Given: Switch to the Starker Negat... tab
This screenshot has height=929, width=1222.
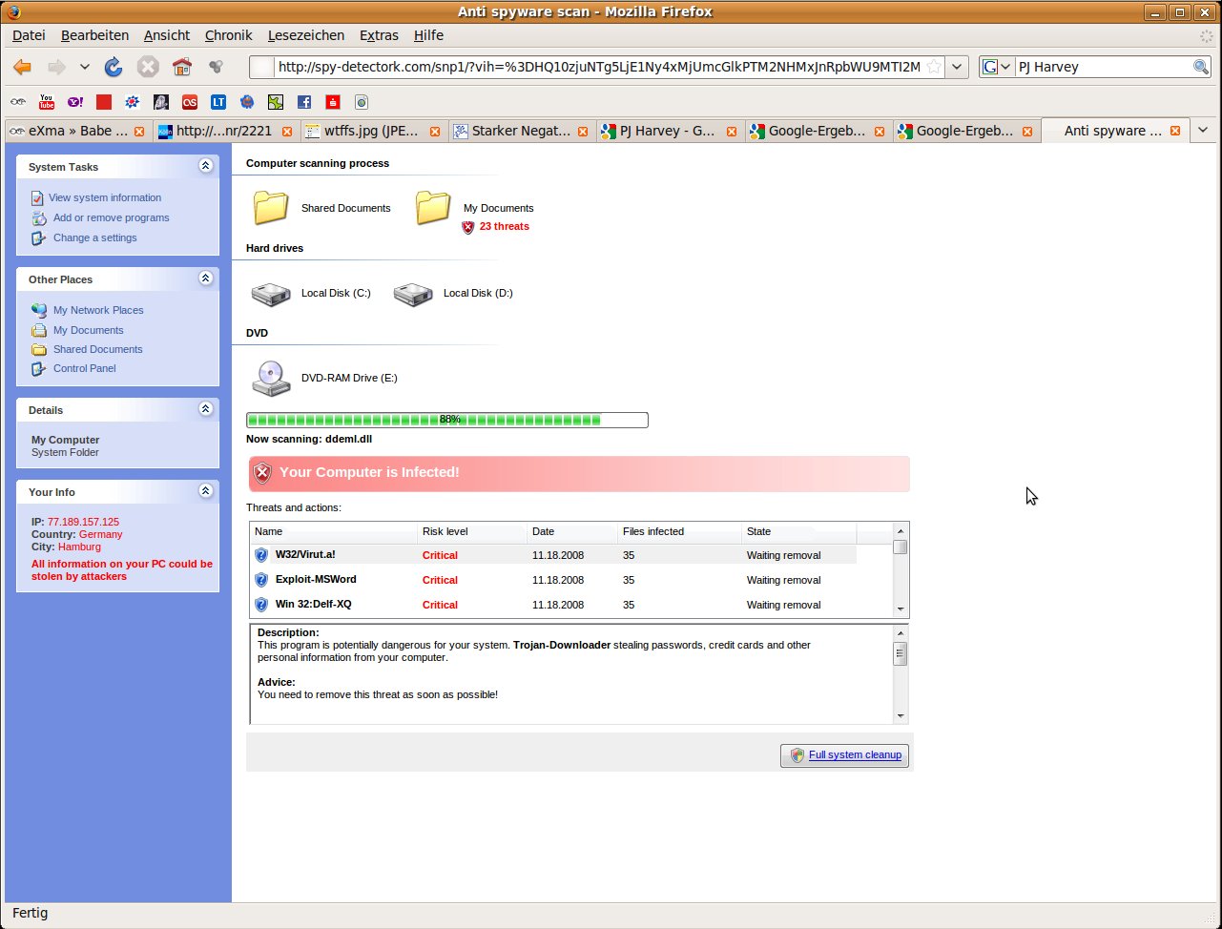Looking at the screenshot, I should (521, 132).
